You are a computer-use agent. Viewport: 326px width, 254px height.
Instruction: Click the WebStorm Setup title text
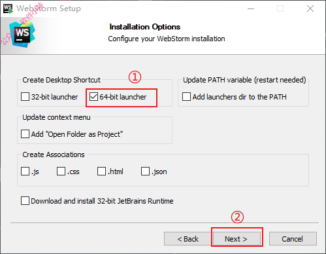(x=48, y=9)
